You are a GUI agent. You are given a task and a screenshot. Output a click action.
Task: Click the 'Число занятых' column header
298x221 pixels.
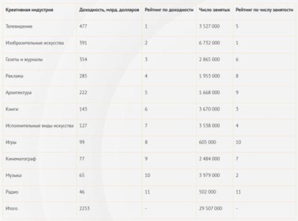coord(214,10)
